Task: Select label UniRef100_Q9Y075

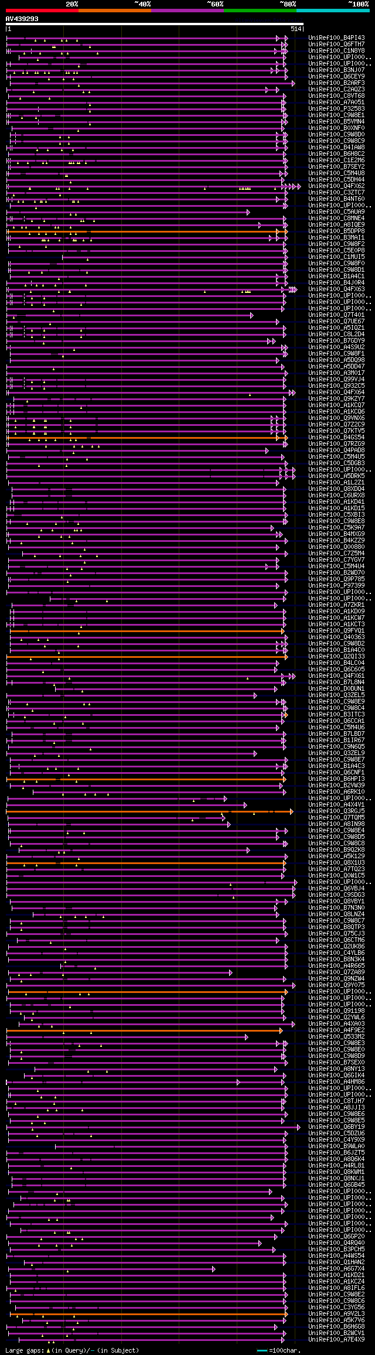Action: pos(336,985)
